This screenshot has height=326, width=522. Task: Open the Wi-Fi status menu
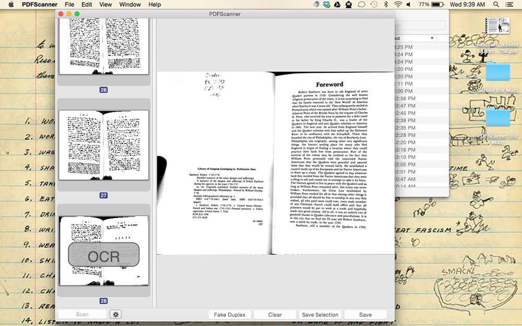(x=398, y=5)
